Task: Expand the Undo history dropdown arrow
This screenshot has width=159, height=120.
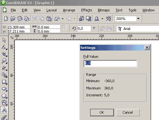Action: tap(63, 19)
